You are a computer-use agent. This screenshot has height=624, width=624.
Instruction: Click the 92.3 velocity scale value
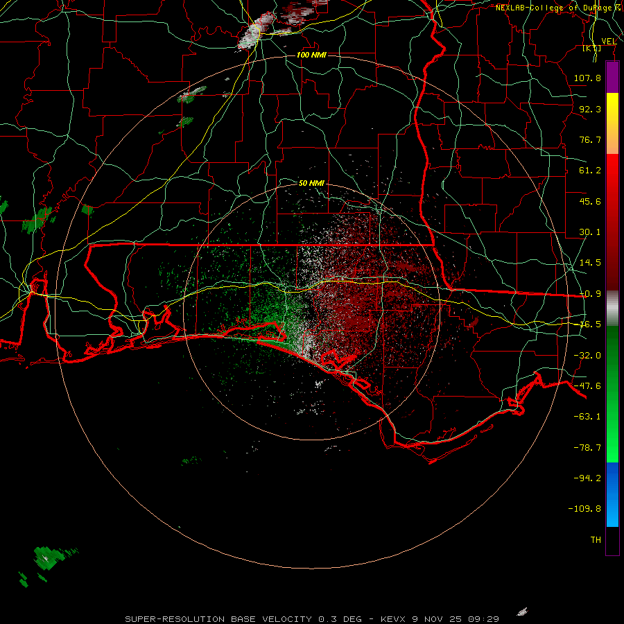(590, 109)
